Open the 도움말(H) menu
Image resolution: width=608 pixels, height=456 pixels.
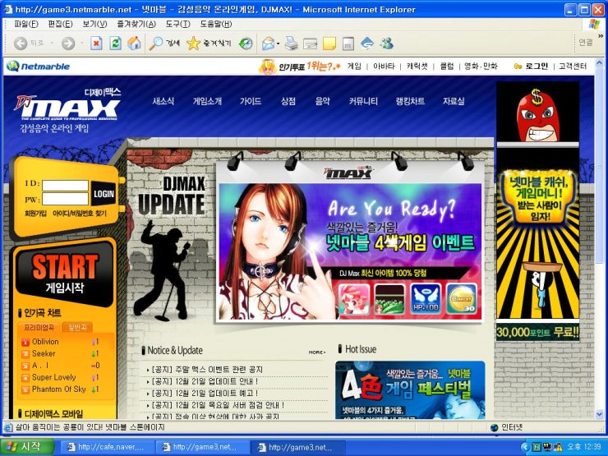coord(215,24)
